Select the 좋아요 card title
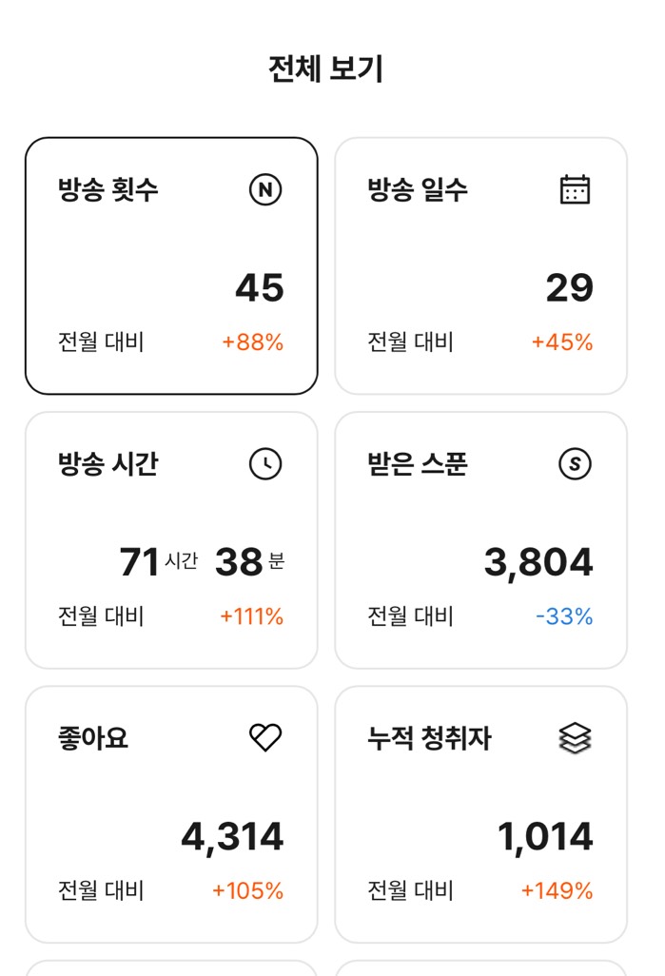Image resolution: width=665 pixels, height=976 pixels. 93,738
